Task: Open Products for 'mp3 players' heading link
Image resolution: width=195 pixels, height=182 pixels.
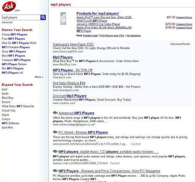Action: coord(98,13)
